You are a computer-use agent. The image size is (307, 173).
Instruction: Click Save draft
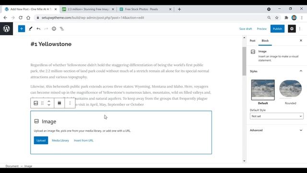[x=246, y=29]
